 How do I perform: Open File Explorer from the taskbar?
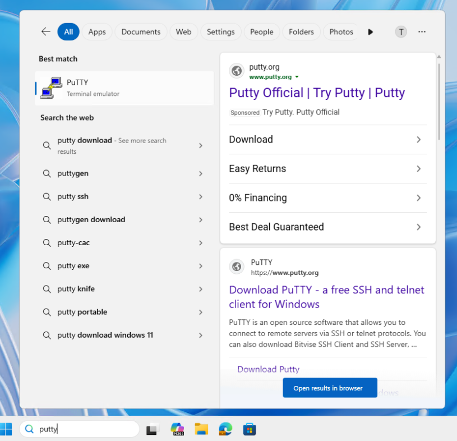[x=201, y=429]
